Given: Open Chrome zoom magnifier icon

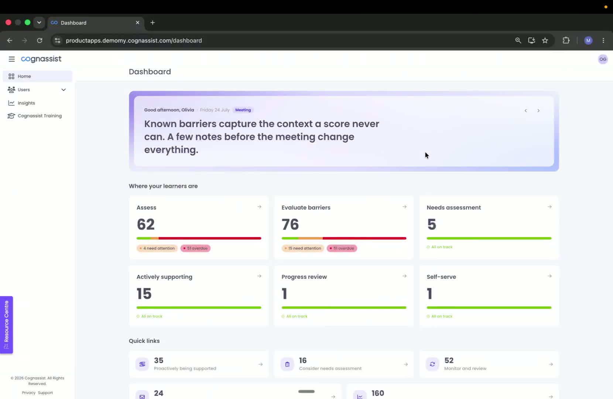Looking at the screenshot, I should click(518, 41).
